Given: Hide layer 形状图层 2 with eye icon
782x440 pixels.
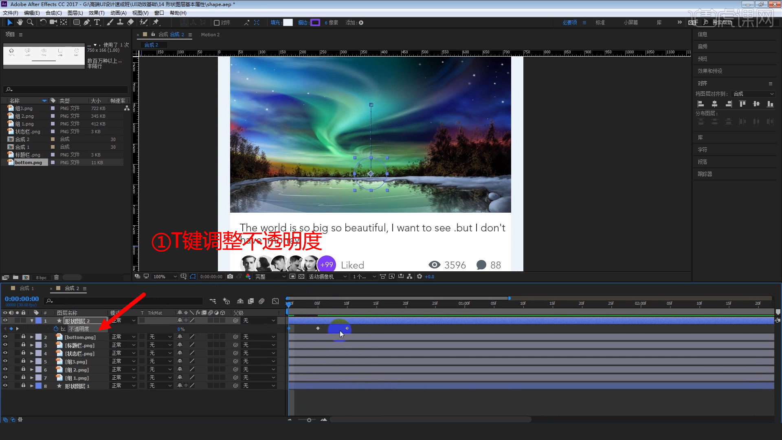Looking at the screenshot, I should pos(5,321).
